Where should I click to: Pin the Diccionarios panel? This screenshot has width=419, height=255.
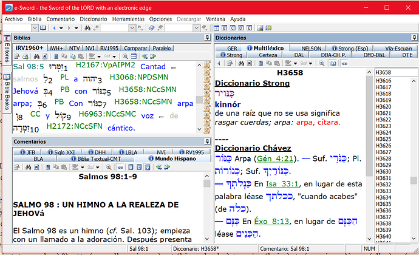[414, 38]
